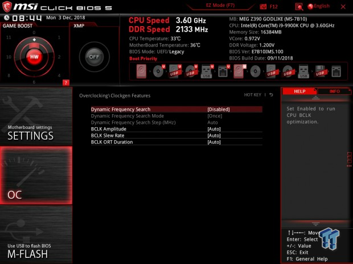
Task: Take a screenshot with the F12 camera icon
Action: (x=263, y=7)
